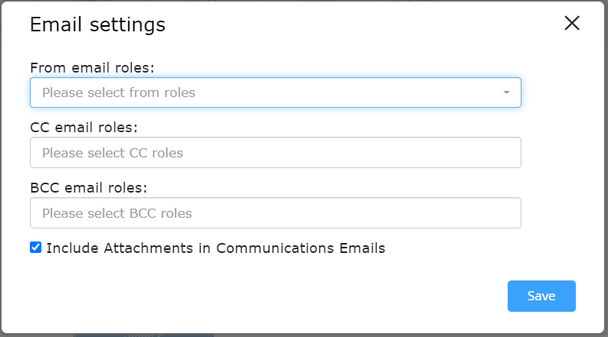Open the CC email roles selector
Screen dimensions: 608x337
coord(276,152)
